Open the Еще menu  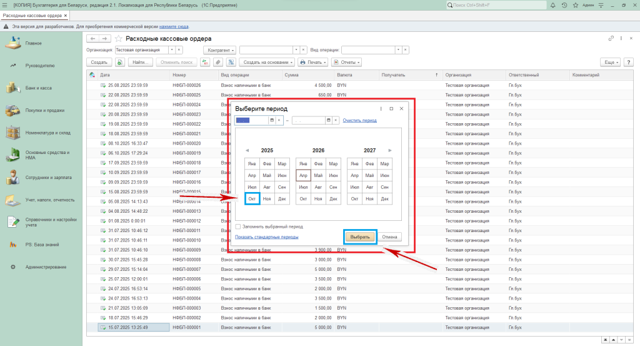(x=610, y=63)
